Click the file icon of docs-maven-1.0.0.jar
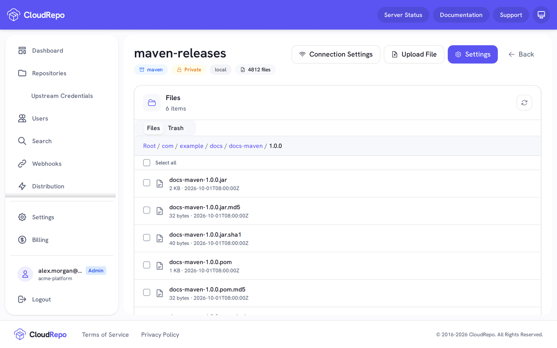This screenshot has width=557, height=348. 159,184
